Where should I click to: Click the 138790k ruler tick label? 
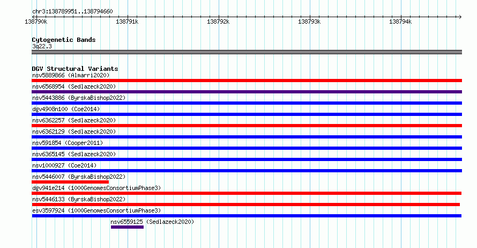[36, 21]
